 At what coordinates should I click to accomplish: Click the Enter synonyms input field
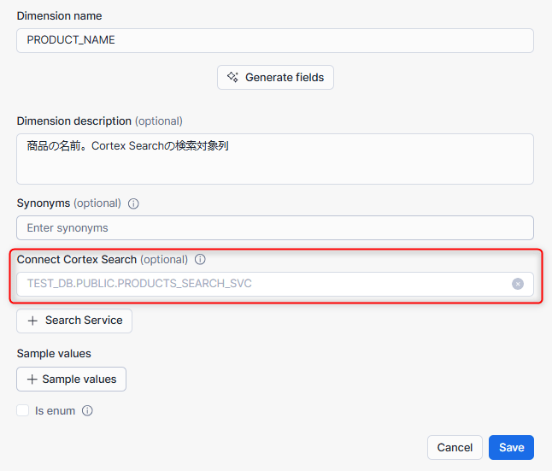(275, 227)
